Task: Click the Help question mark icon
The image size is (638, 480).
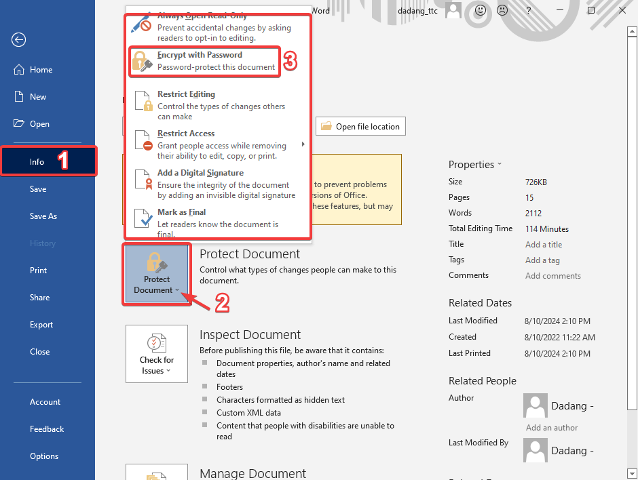Action: click(x=528, y=10)
